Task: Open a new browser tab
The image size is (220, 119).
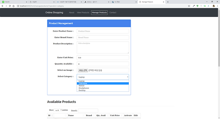Action: (168, 2)
